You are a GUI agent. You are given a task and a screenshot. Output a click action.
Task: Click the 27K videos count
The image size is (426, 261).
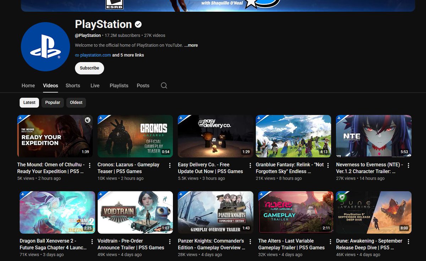coord(154,36)
